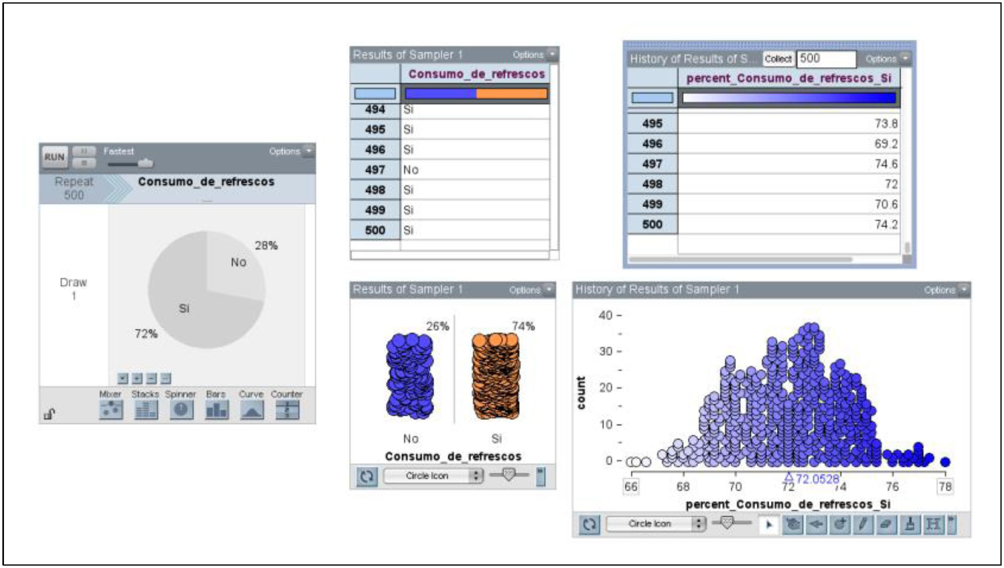
Task: Select the Bars device icon
Action: (x=217, y=410)
